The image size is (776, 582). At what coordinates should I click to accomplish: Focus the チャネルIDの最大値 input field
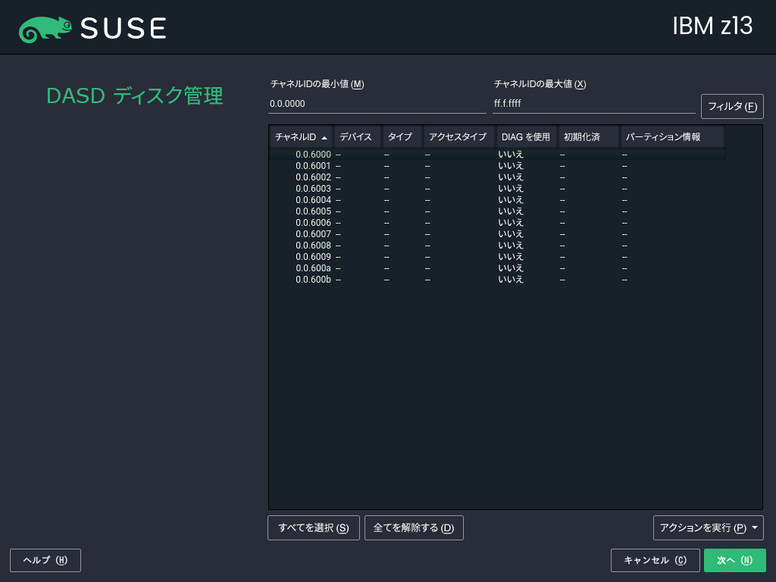point(593,104)
